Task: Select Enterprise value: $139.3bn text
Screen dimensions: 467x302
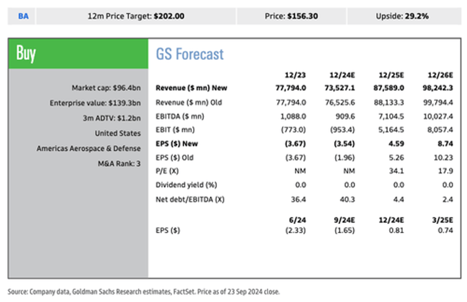Action: (x=95, y=103)
